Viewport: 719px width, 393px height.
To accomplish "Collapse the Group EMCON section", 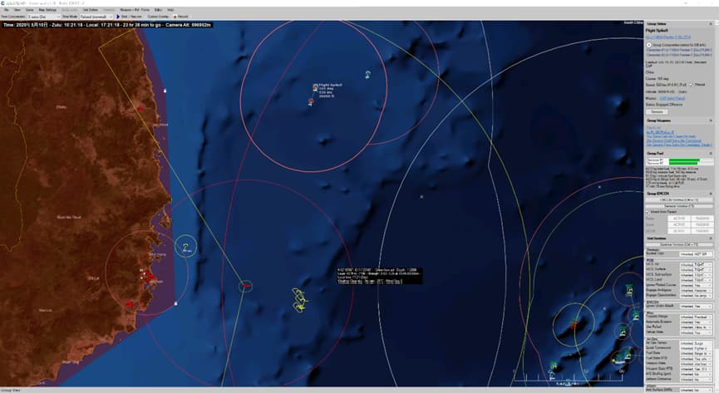I will tap(711, 194).
